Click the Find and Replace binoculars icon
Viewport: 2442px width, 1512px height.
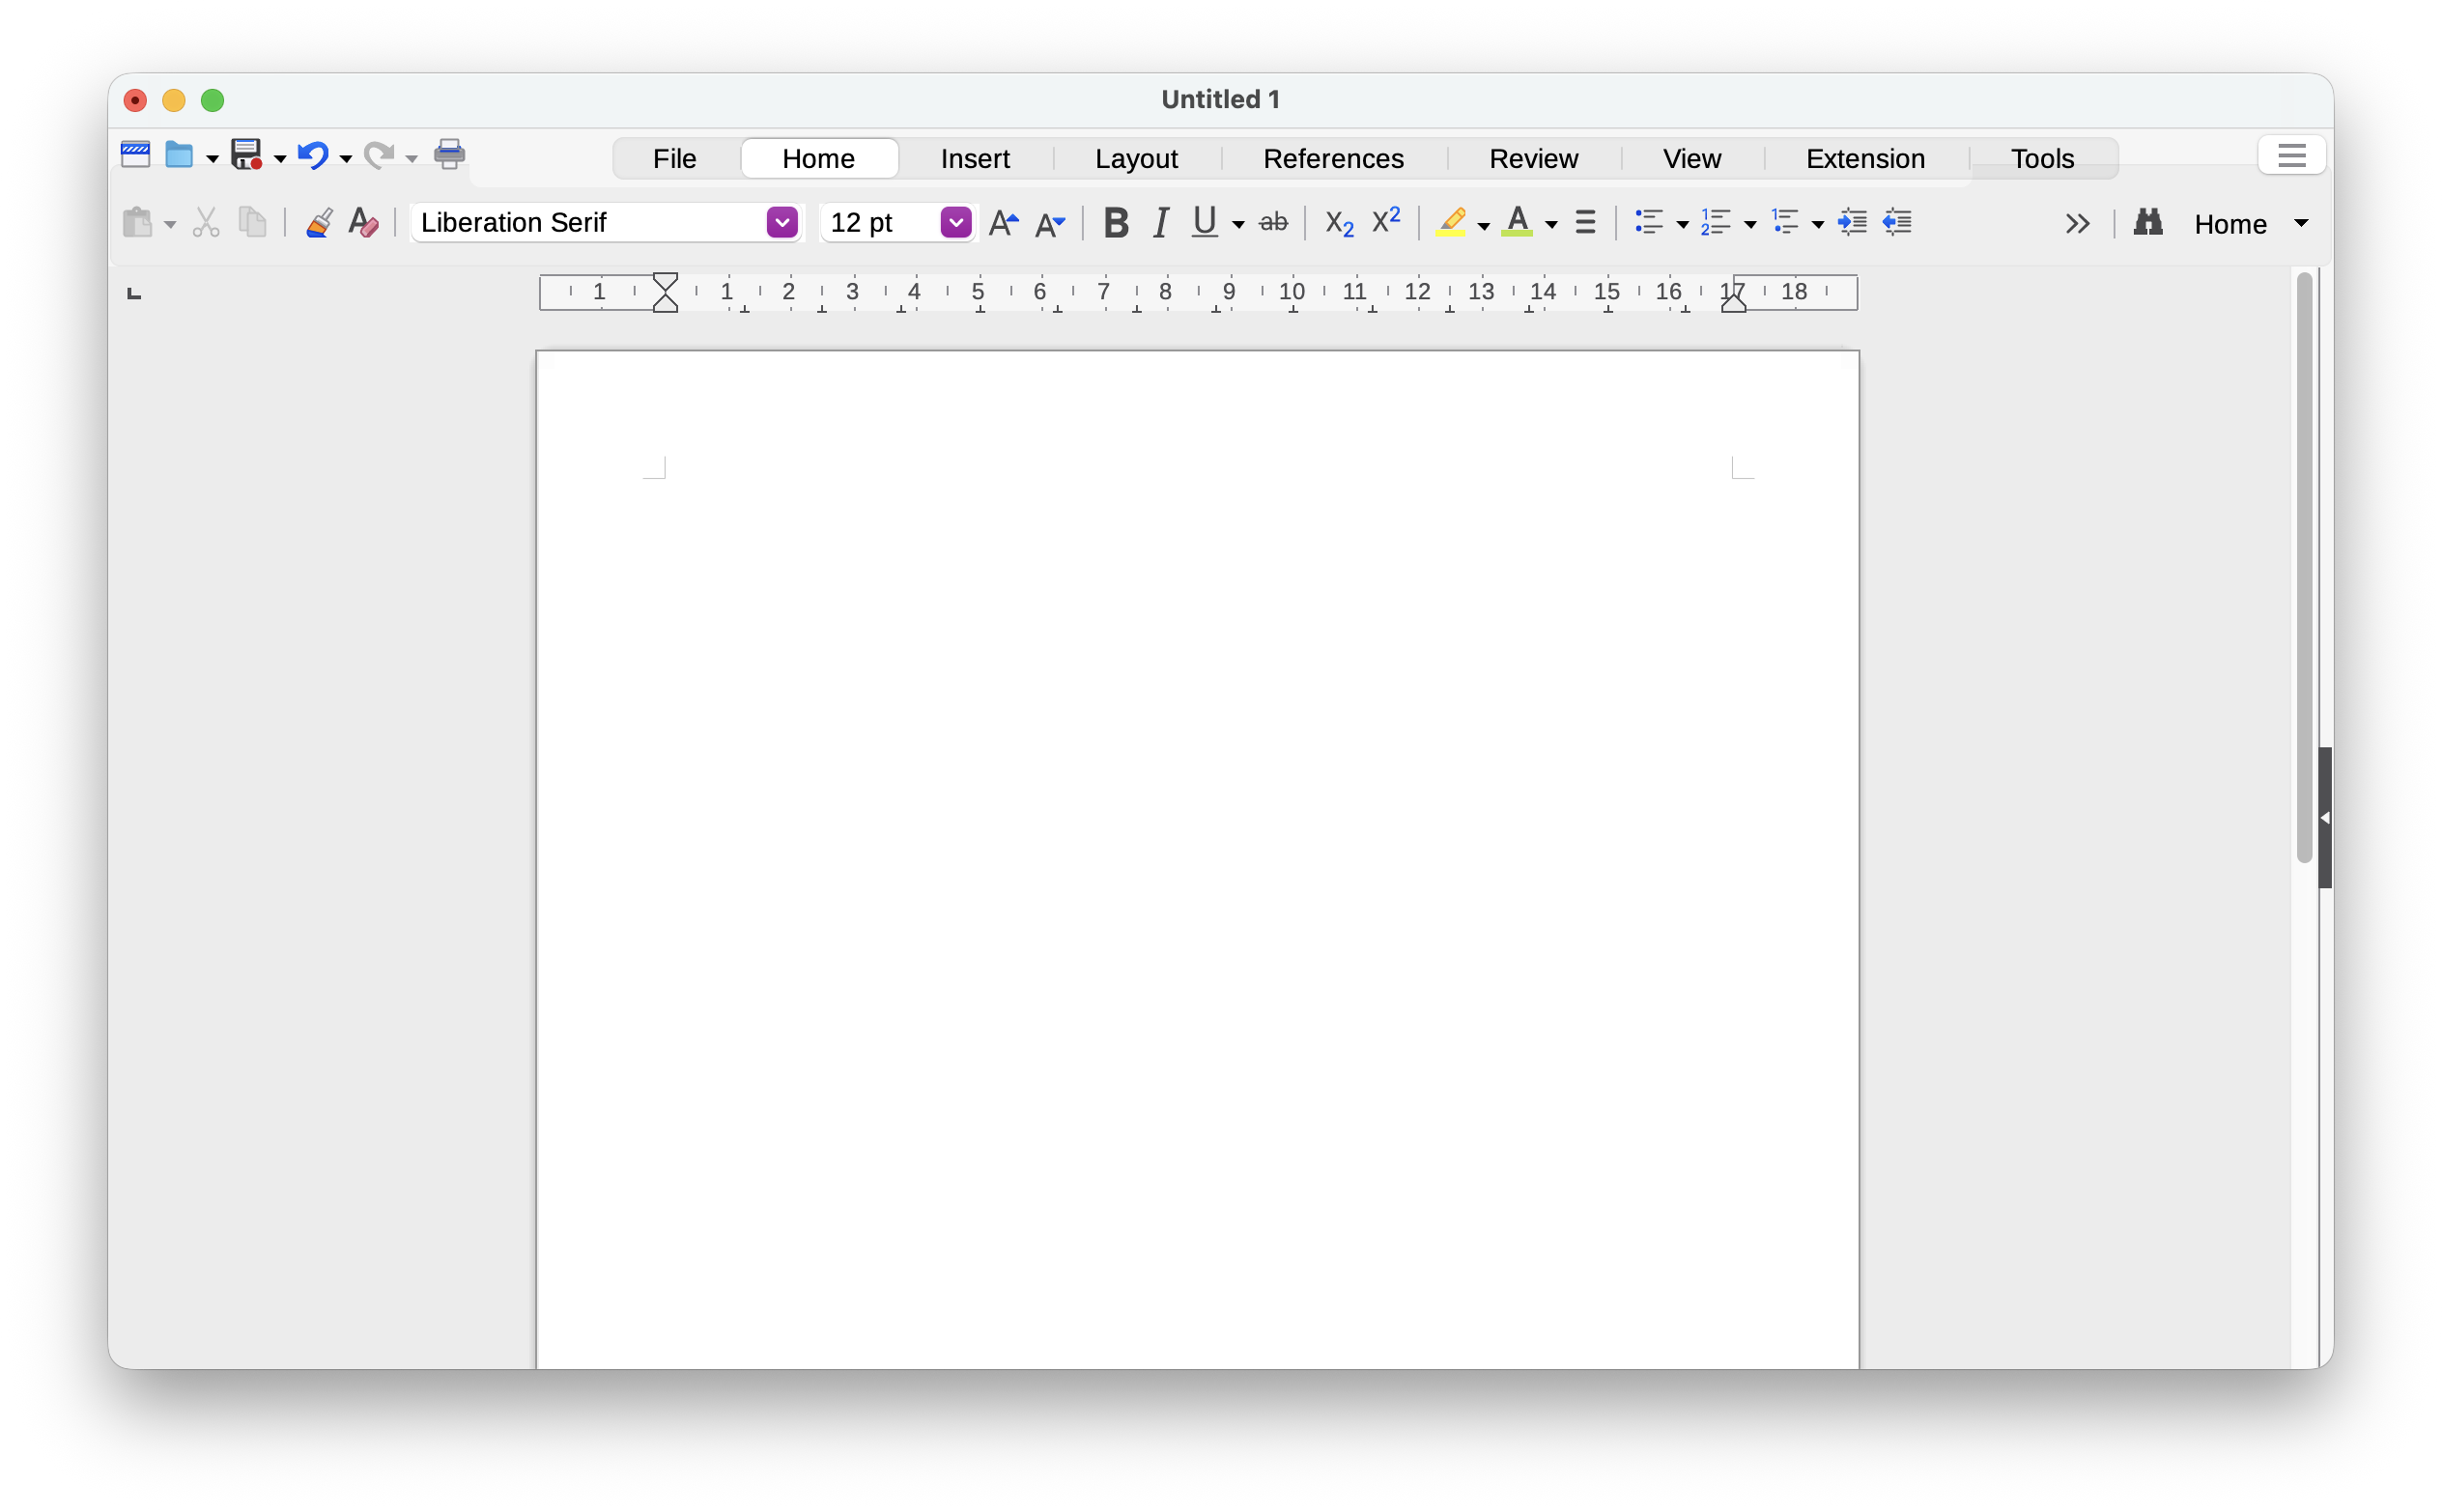click(x=2146, y=222)
